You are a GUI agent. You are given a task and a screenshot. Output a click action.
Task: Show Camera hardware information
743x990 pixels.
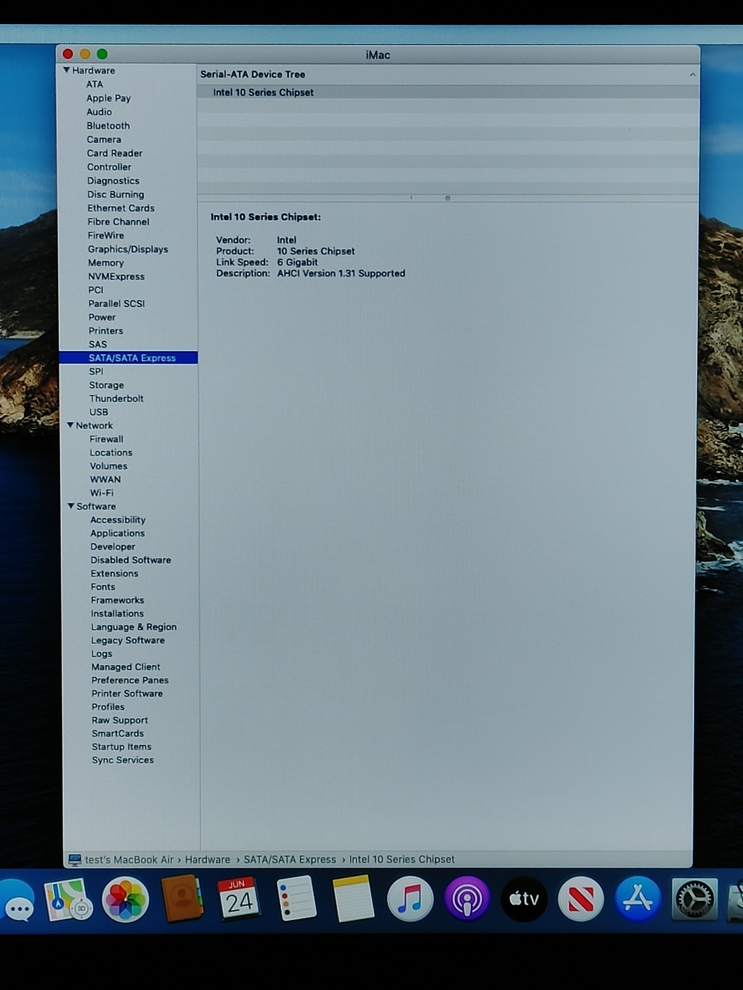click(x=104, y=139)
